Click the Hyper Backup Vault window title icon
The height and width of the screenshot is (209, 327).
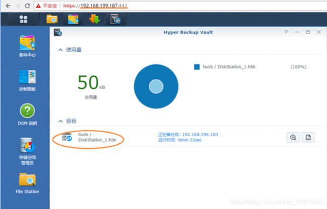point(58,33)
